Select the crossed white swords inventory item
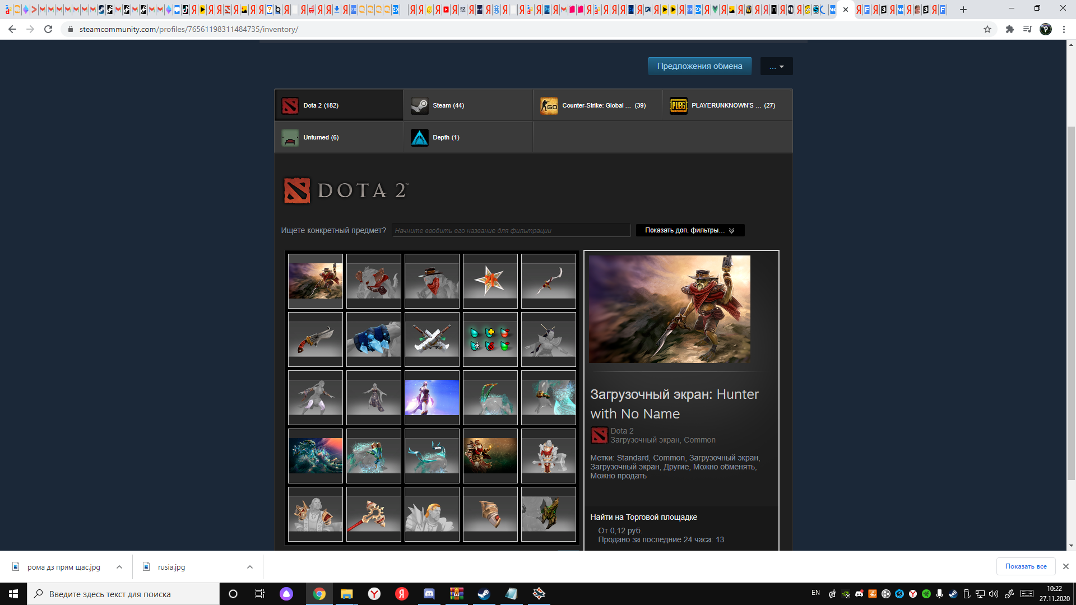Screen dimensions: 1076x605 [432, 339]
